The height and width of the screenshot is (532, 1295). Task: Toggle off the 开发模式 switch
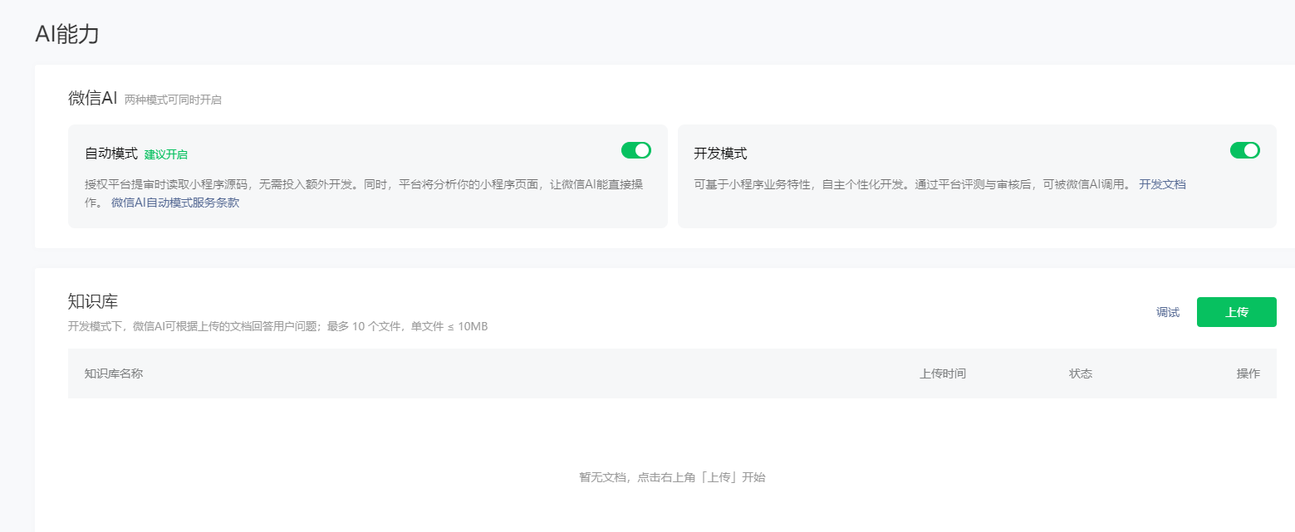click(x=1244, y=150)
